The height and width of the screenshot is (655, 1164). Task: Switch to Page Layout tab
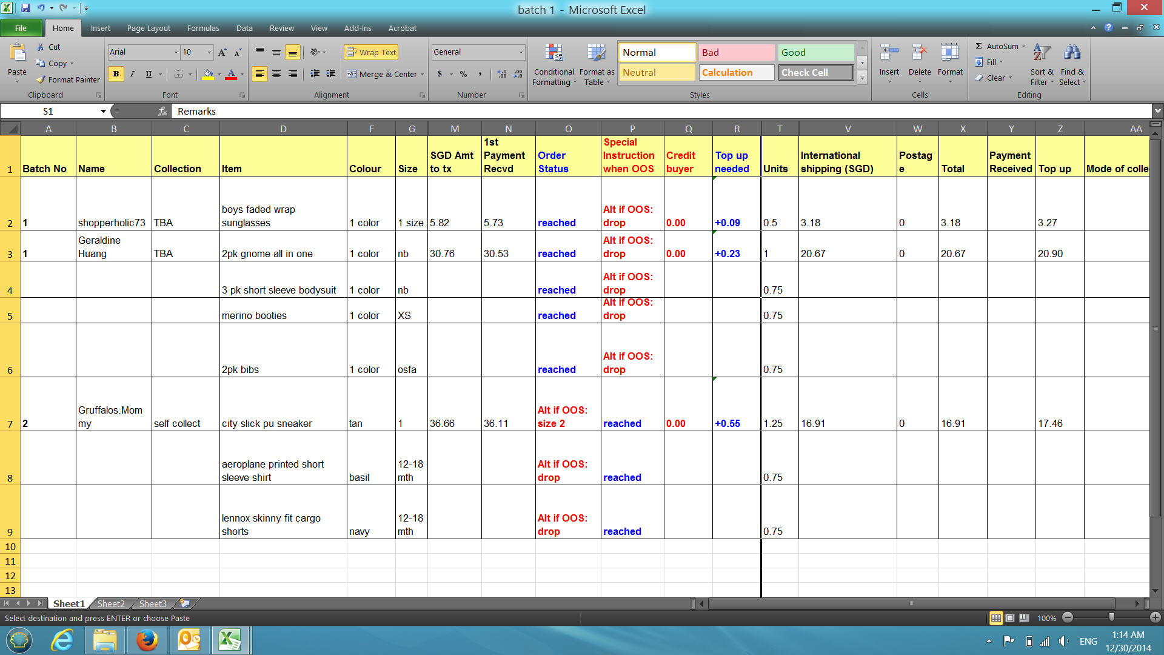(x=149, y=28)
